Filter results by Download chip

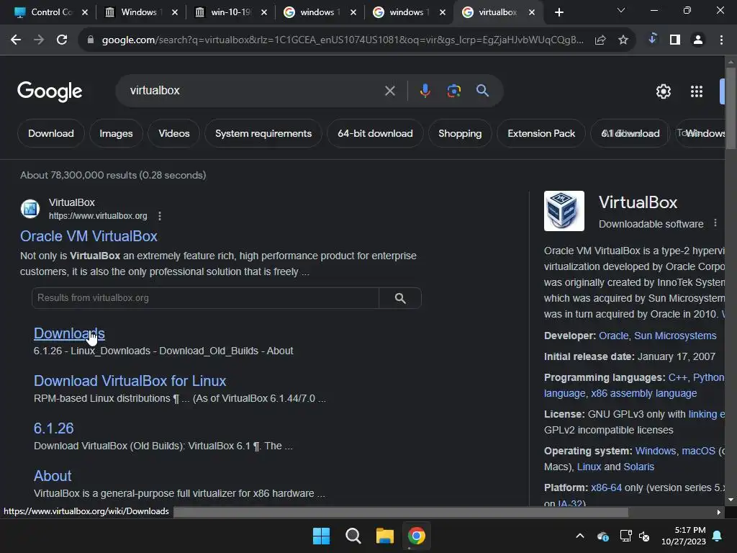click(x=51, y=133)
